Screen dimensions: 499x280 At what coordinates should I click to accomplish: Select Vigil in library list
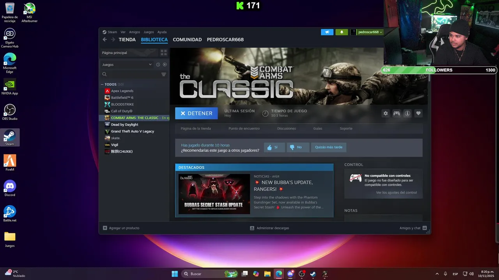click(x=115, y=145)
